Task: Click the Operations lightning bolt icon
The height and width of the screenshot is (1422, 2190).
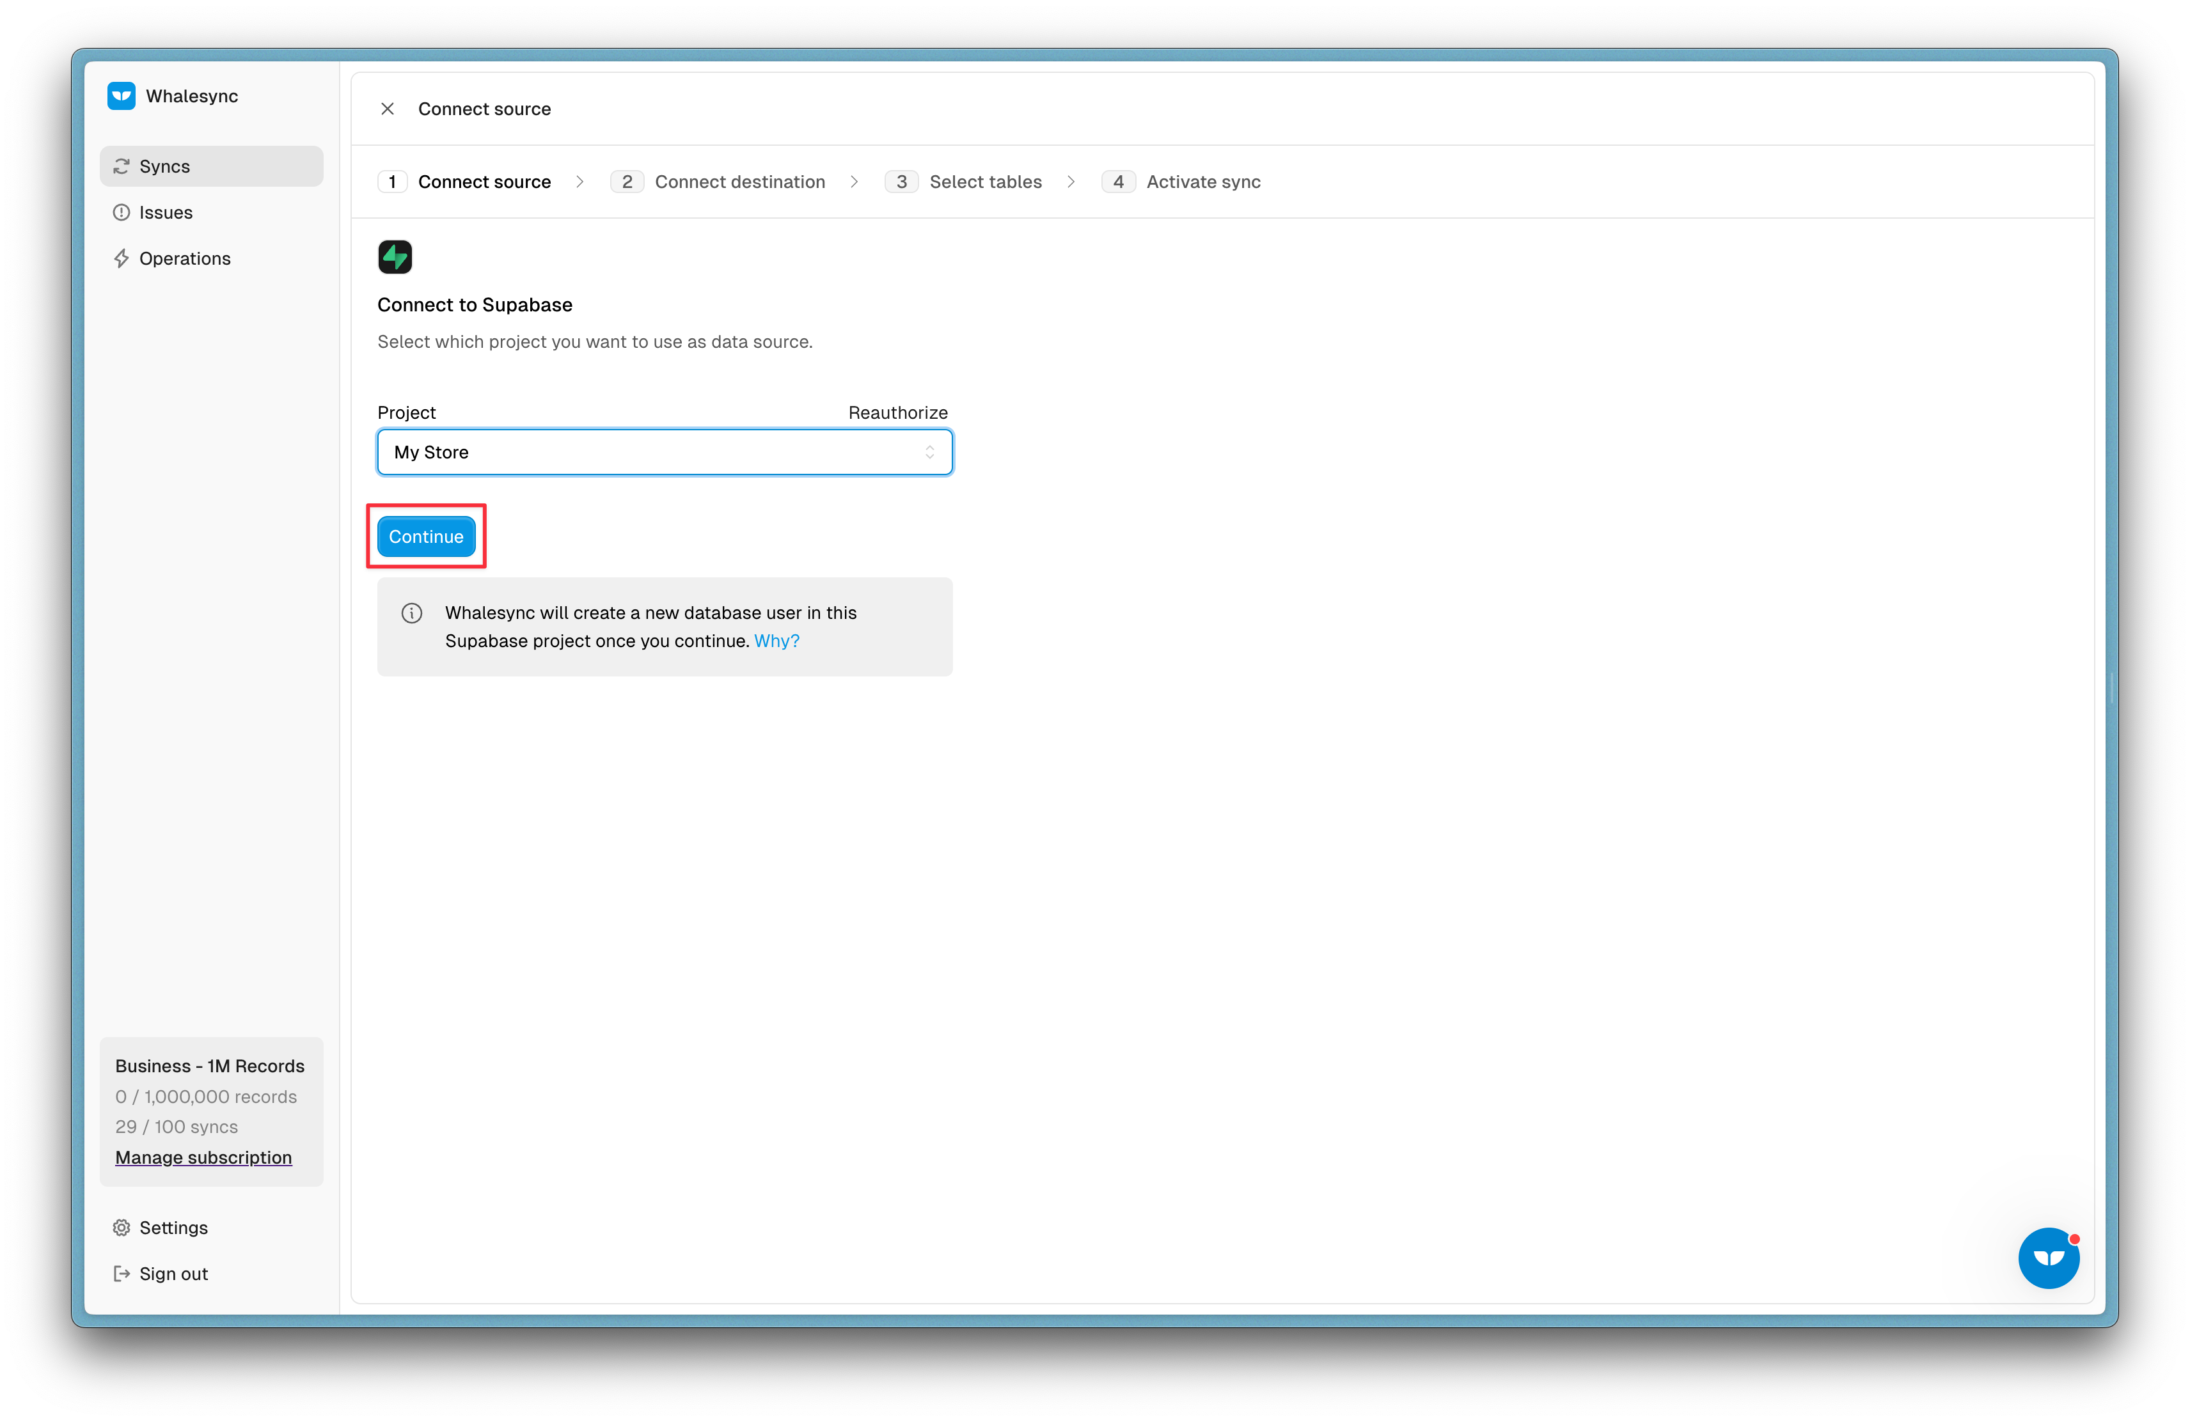Action: click(120, 258)
